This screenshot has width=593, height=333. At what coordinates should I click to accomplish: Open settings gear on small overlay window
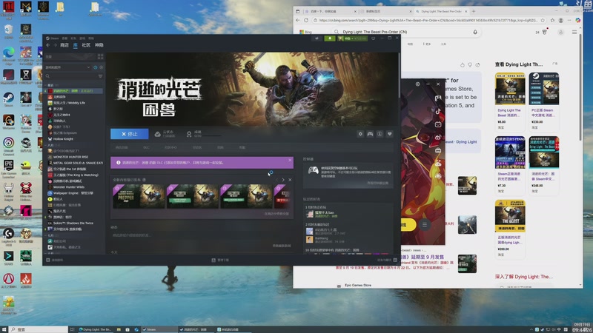pyautogui.click(x=417, y=84)
